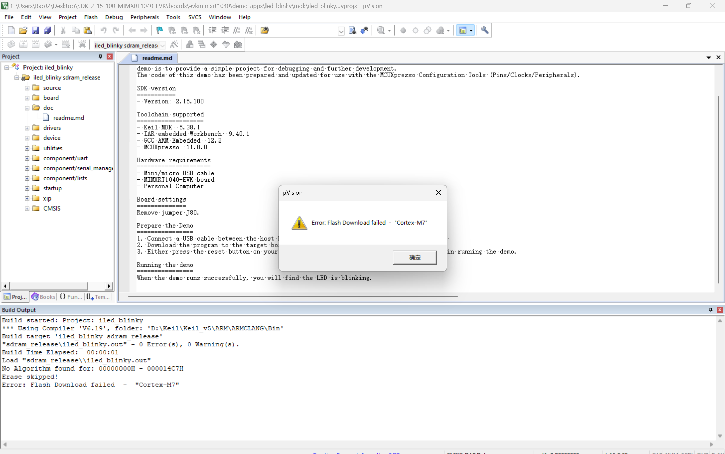Open configuration using the wrench icon
This screenshot has height=454, width=725.
pos(485,30)
